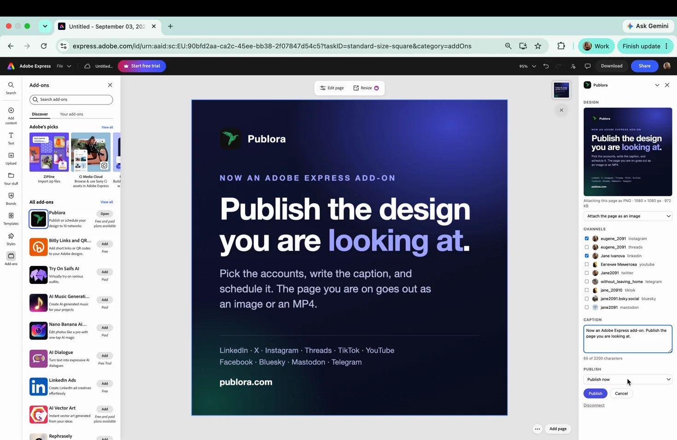Open a new browser tab
This screenshot has height=440, width=677.
[x=170, y=26]
